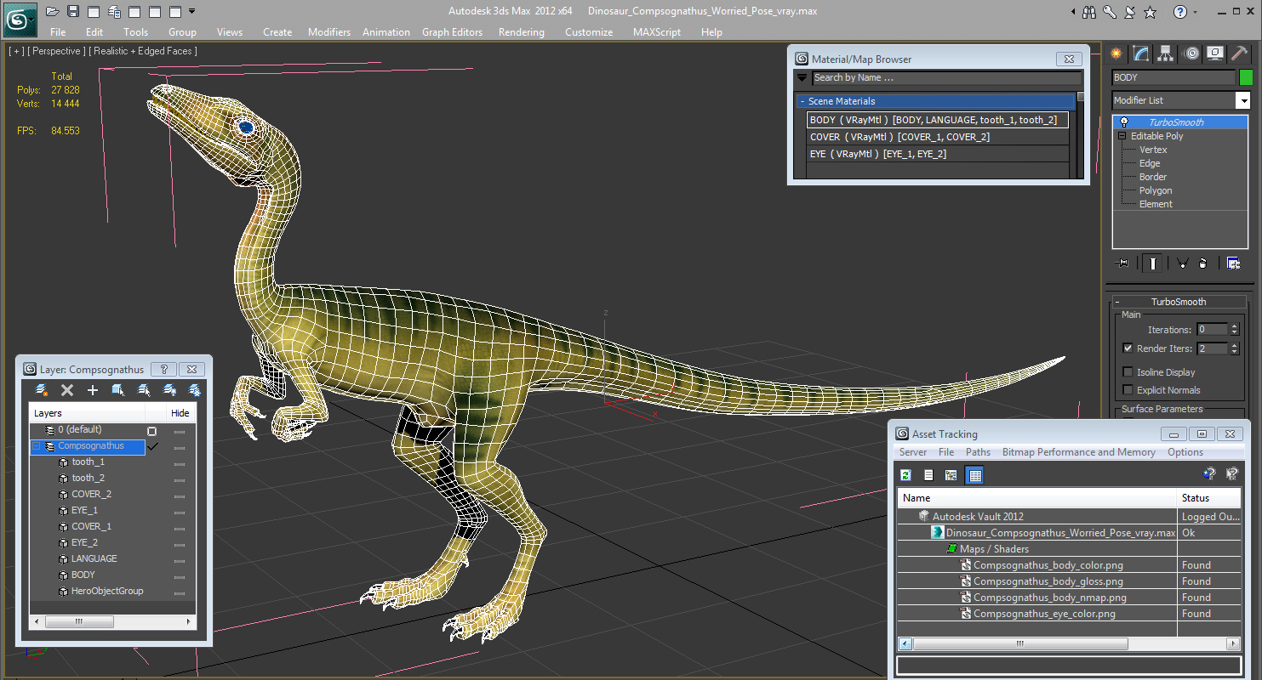Open the Rendering menu
1262x680 pixels.
[x=522, y=32]
